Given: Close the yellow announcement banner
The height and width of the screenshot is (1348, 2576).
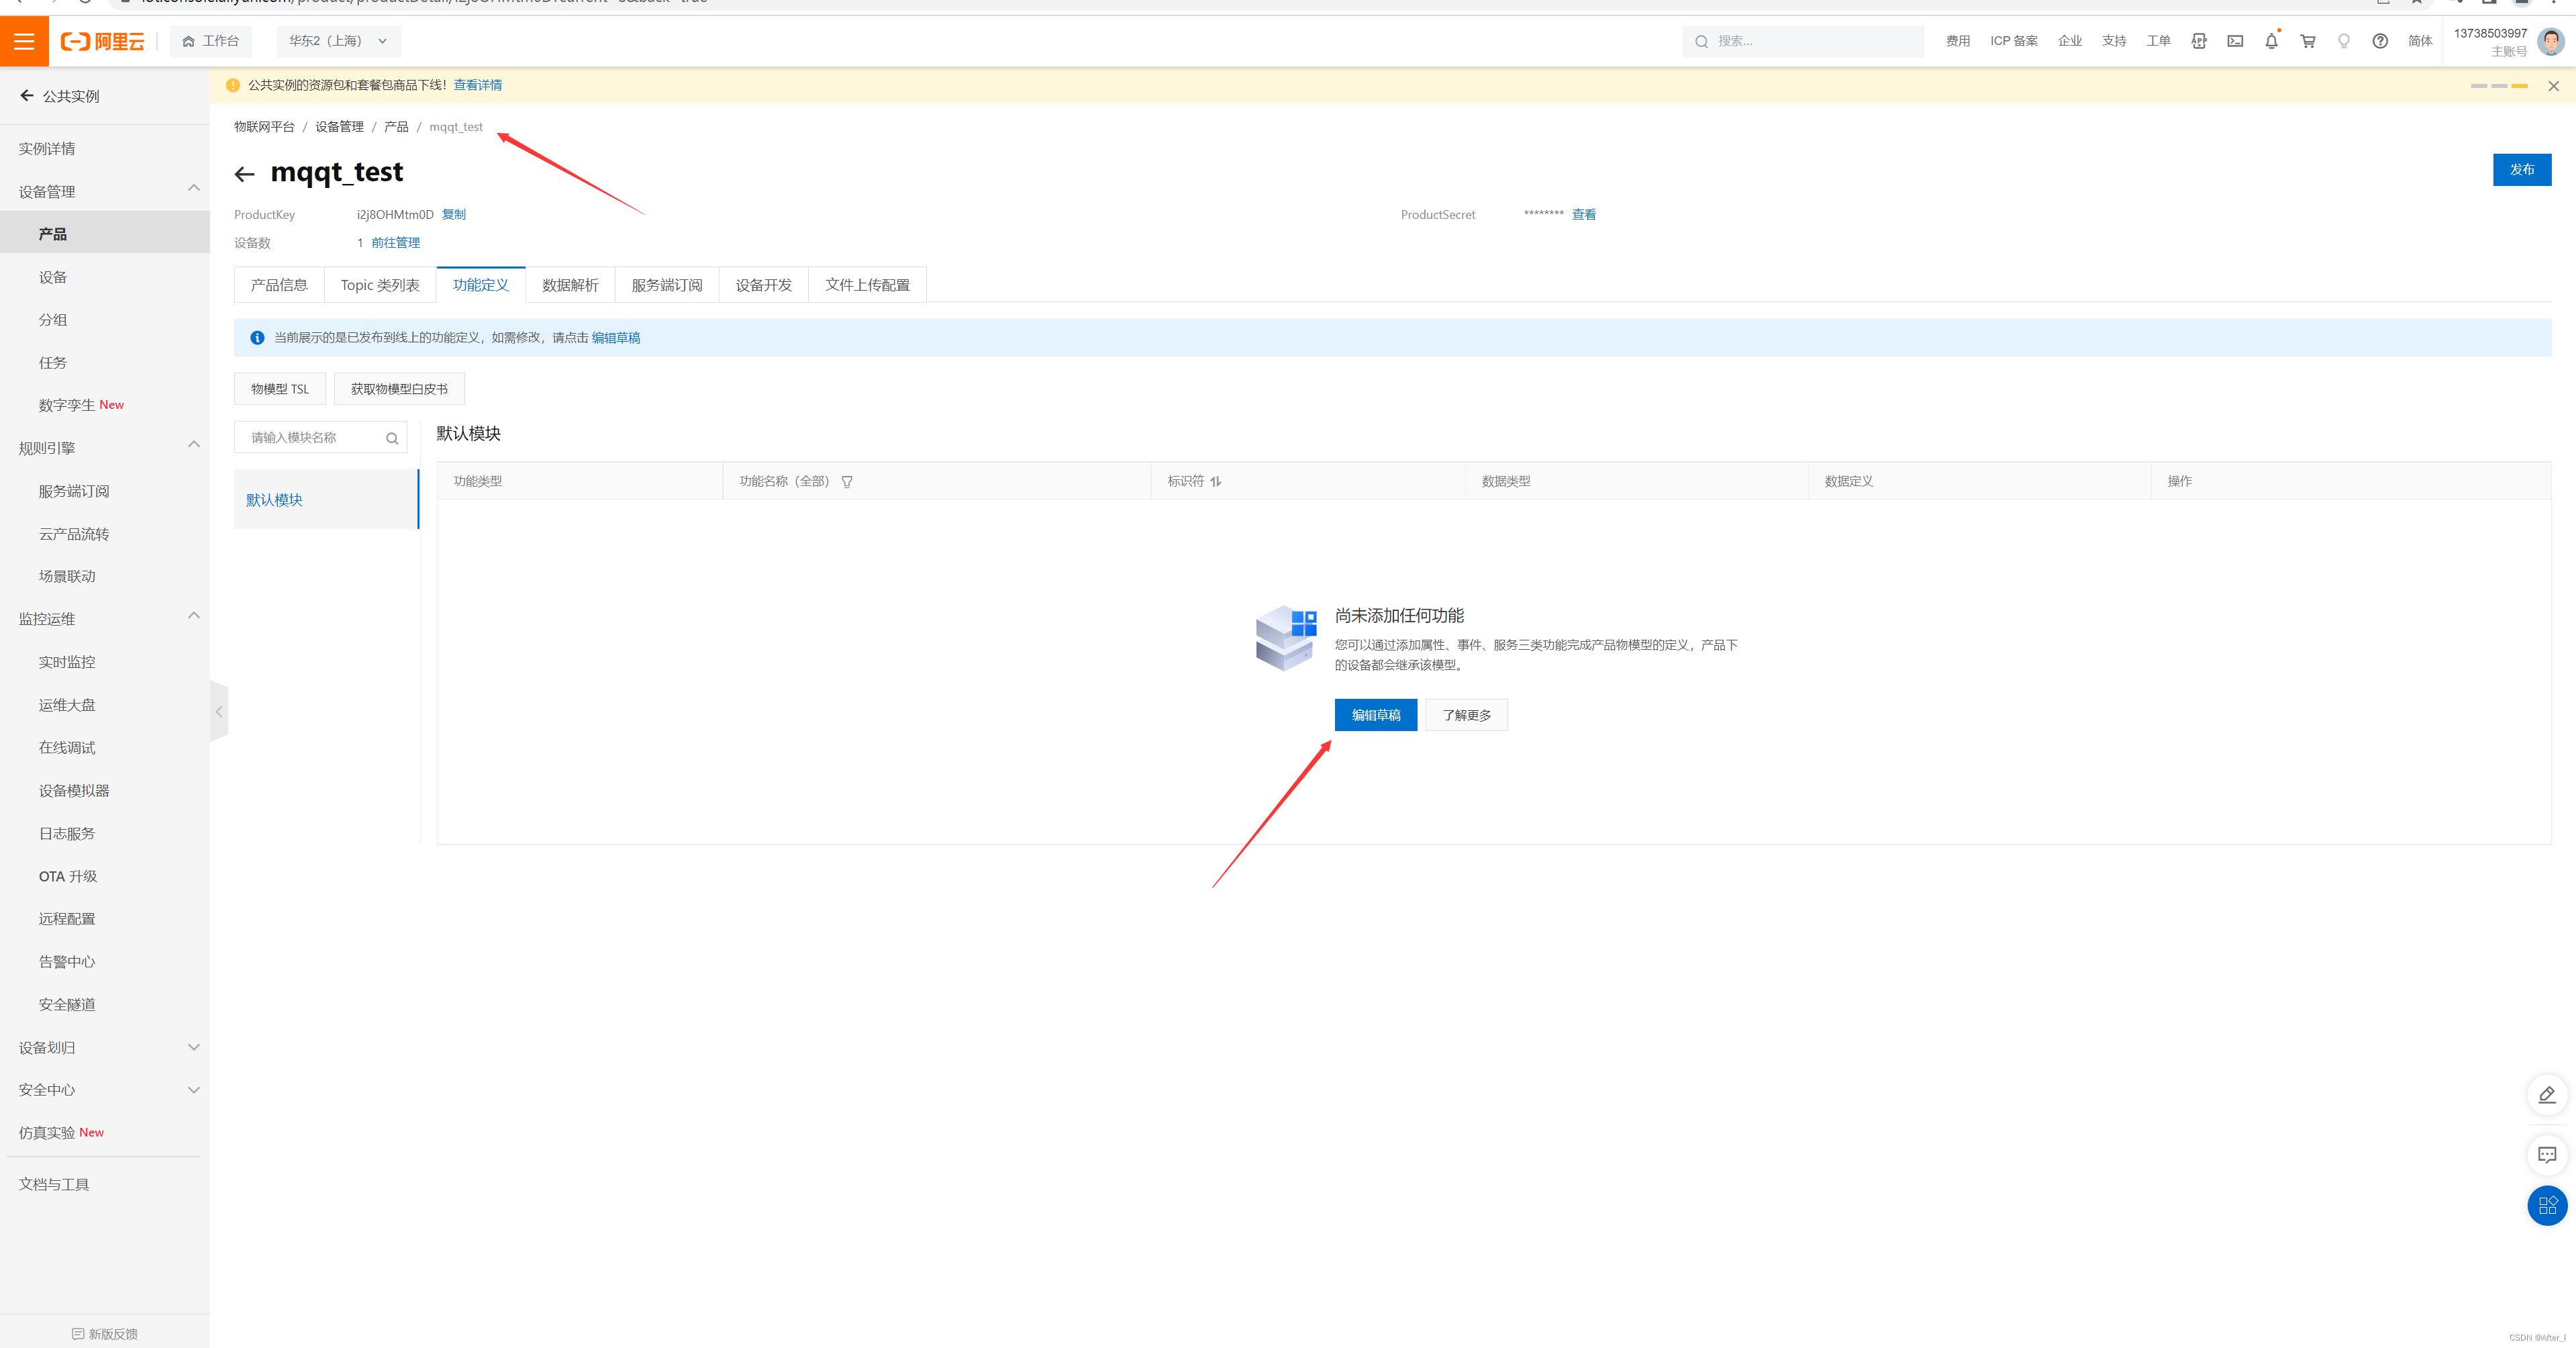Looking at the screenshot, I should pyautogui.click(x=2553, y=86).
